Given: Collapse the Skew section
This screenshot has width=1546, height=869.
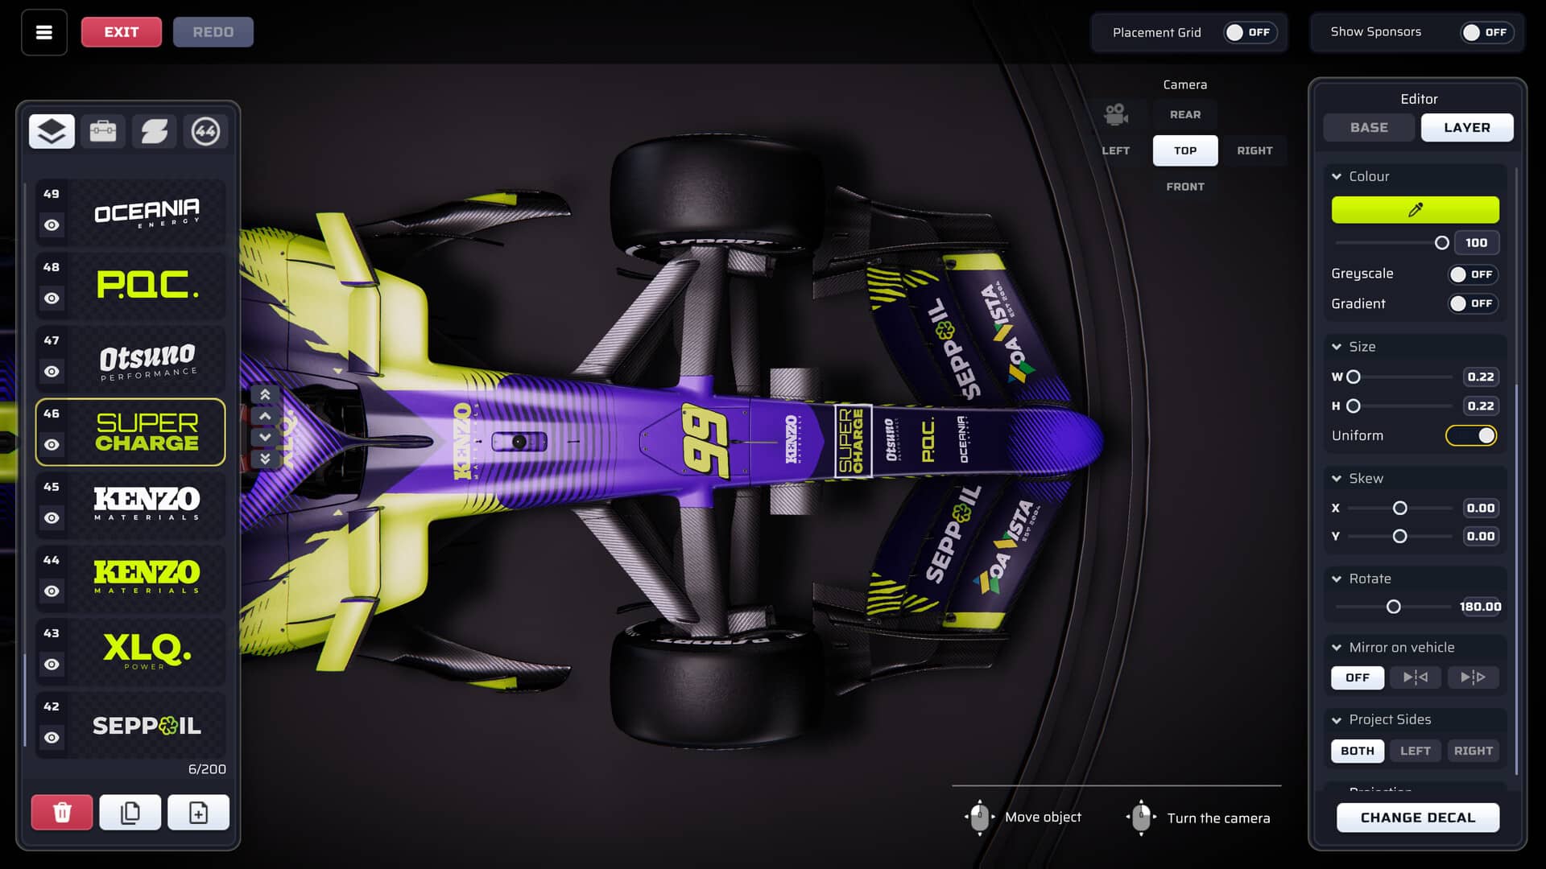Looking at the screenshot, I should [x=1337, y=478].
